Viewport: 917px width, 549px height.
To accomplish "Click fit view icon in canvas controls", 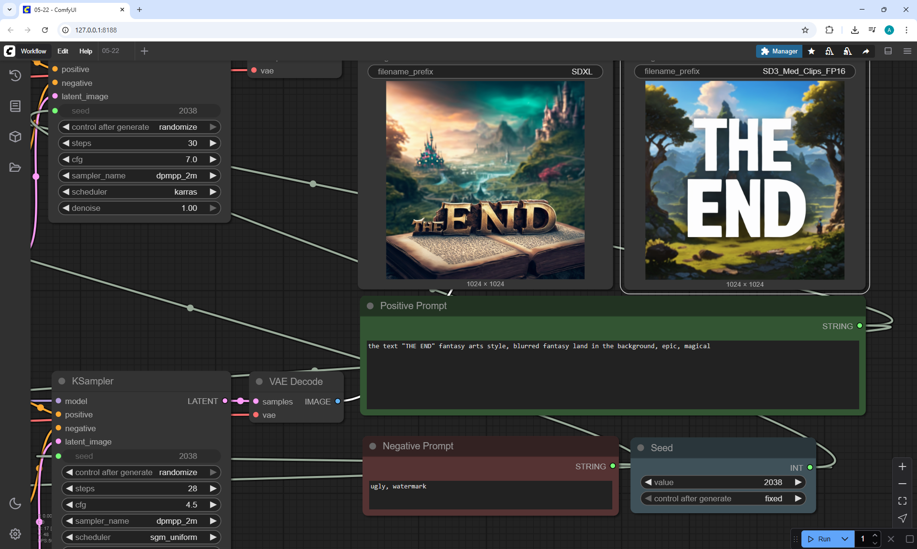I will click(x=902, y=501).
